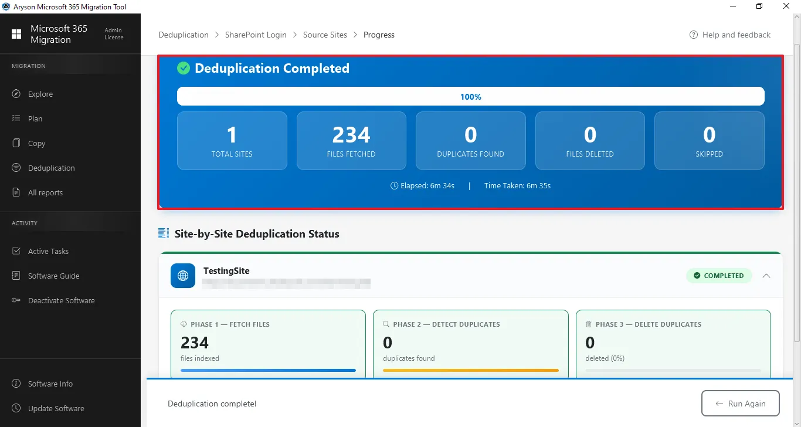Go to Deduplication breadcrumb
The height and width of the screenshot is (427, 801).
pyautogui.click(x=184, y=35)
